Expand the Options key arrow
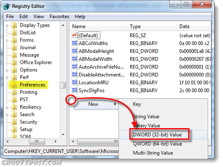Viewport: 223px width, 167px height. point(7,70)
